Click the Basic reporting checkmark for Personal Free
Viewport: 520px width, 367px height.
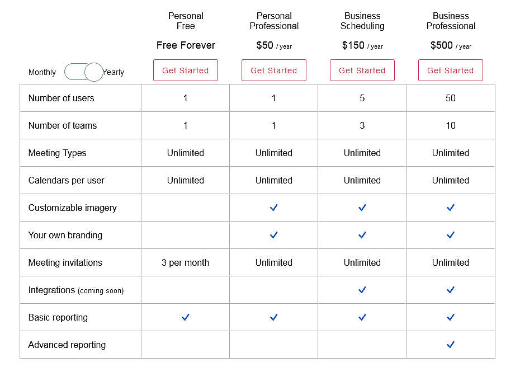coord(185,317)
